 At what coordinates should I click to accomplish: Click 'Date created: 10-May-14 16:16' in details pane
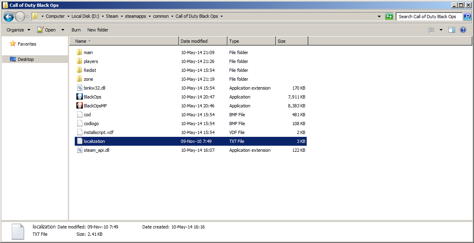click(x=173, y=227)
